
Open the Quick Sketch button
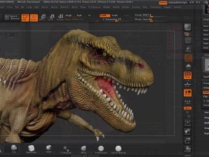click(12, 17)
